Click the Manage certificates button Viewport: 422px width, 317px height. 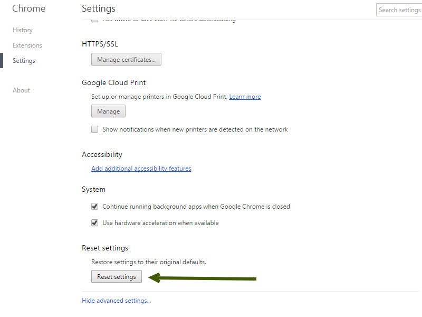point(126,60)
